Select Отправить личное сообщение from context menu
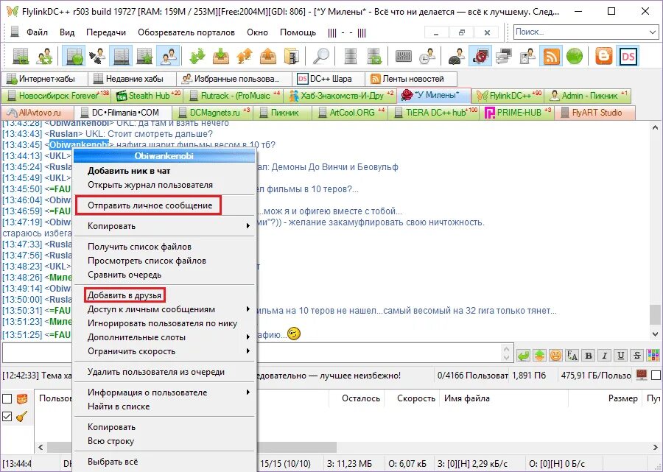The image size is (663, 472). point(150,205)
